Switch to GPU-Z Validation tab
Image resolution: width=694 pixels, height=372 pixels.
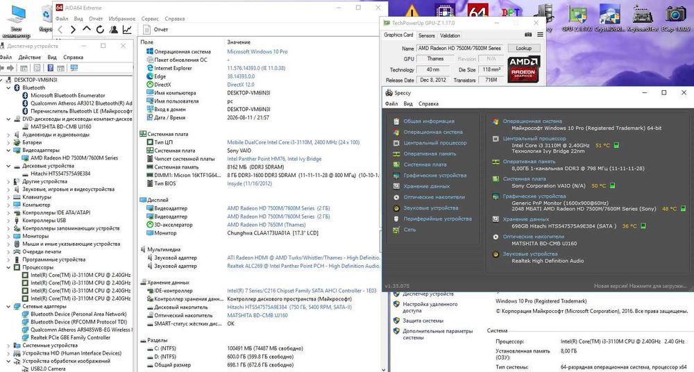click(x=450, y=35)
